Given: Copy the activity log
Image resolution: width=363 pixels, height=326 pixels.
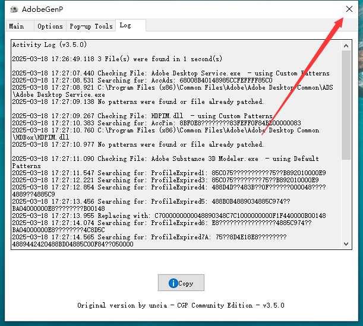Looking at the screenshot, I should (181, 283).
